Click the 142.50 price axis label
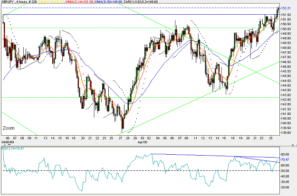 coord(286,100)
